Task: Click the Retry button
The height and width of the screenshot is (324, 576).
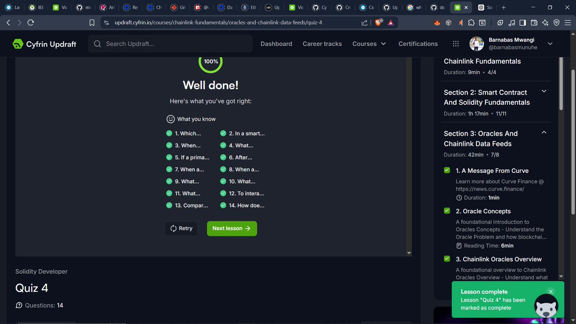Action: (x=181, y=228)
